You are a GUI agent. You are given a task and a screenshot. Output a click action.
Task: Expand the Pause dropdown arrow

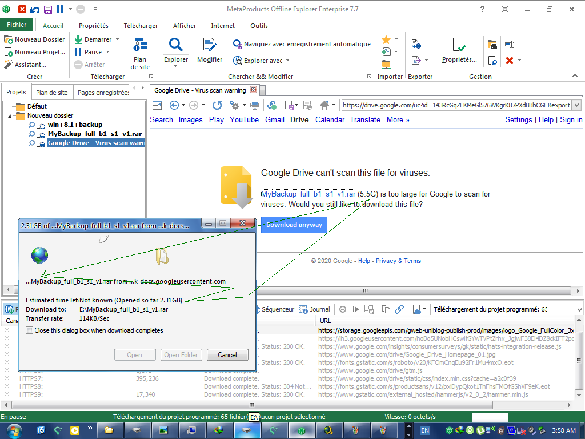click(x=108, y=52)
